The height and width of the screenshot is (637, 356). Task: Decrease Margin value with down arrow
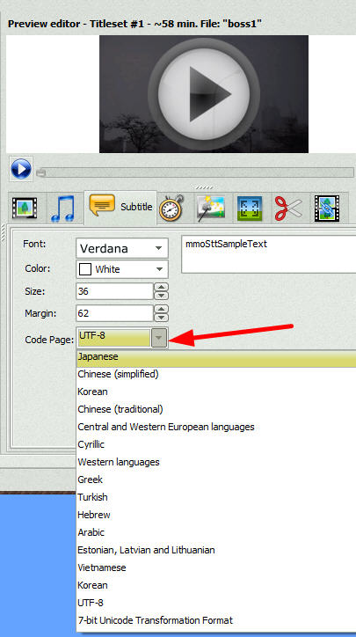[162, 318]
